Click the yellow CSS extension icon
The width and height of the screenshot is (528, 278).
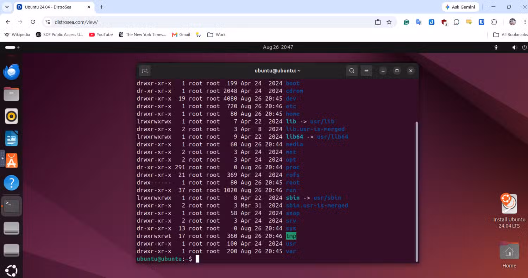coord(469,22)
